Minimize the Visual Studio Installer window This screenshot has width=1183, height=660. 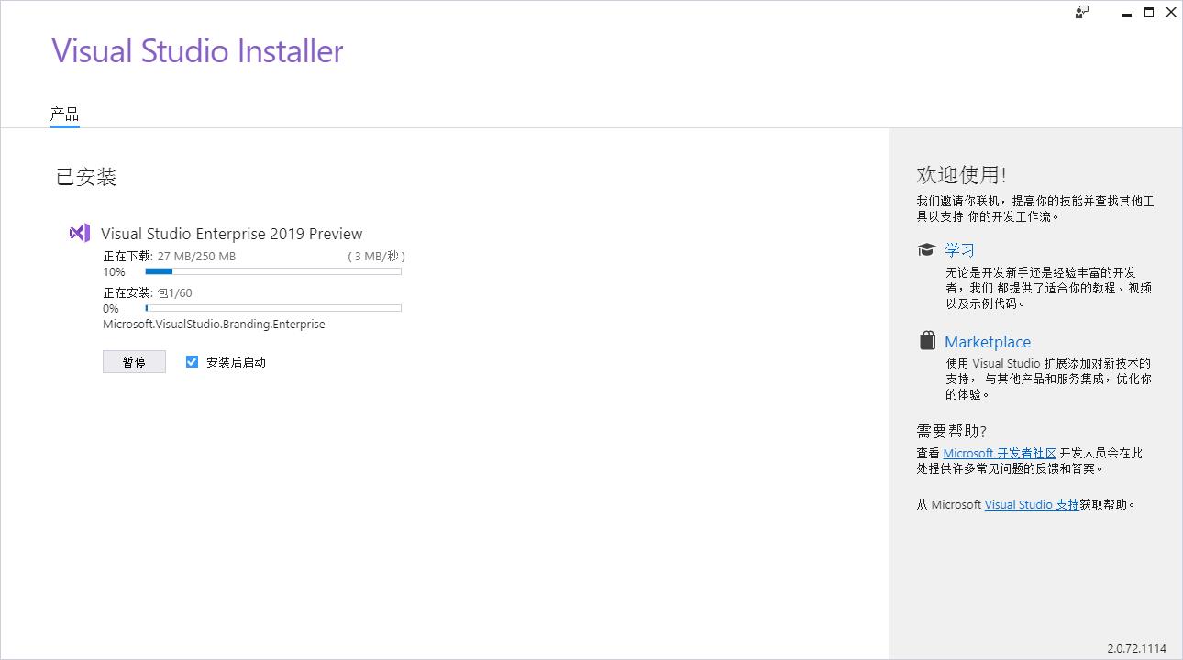pos(1126,12)
